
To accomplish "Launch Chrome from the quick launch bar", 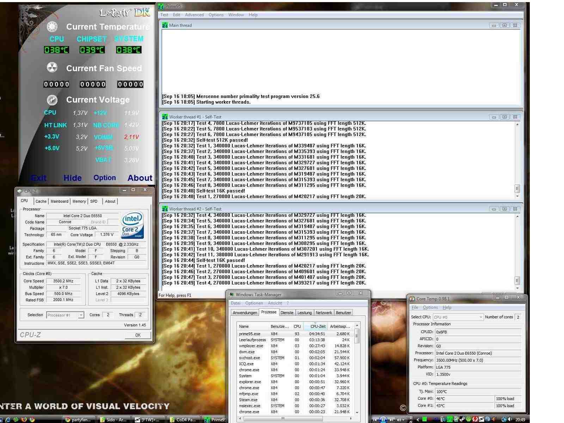I will tap(32, 419).
